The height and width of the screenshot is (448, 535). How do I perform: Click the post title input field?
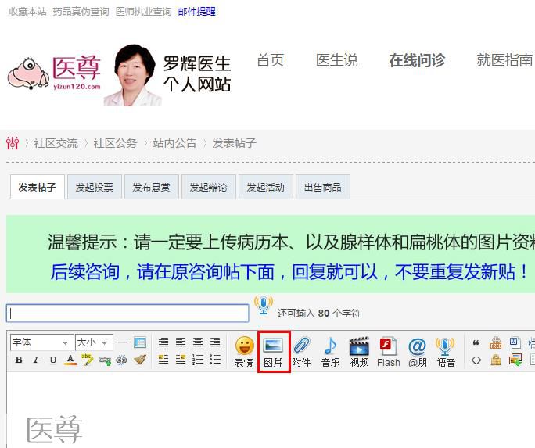pos(127,313)
